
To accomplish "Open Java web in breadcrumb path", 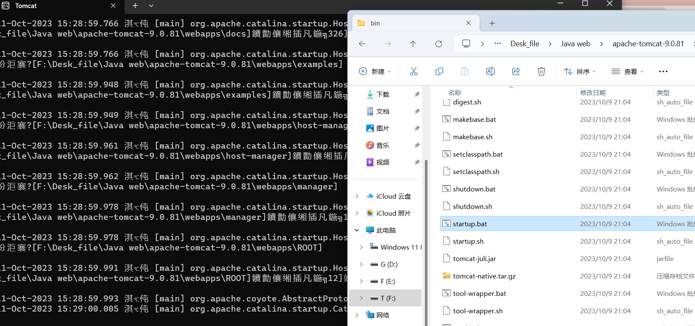I will pos(575,43).
